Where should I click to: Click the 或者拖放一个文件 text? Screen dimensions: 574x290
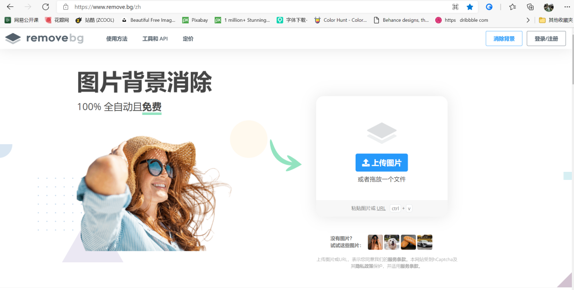click(382, 179)
